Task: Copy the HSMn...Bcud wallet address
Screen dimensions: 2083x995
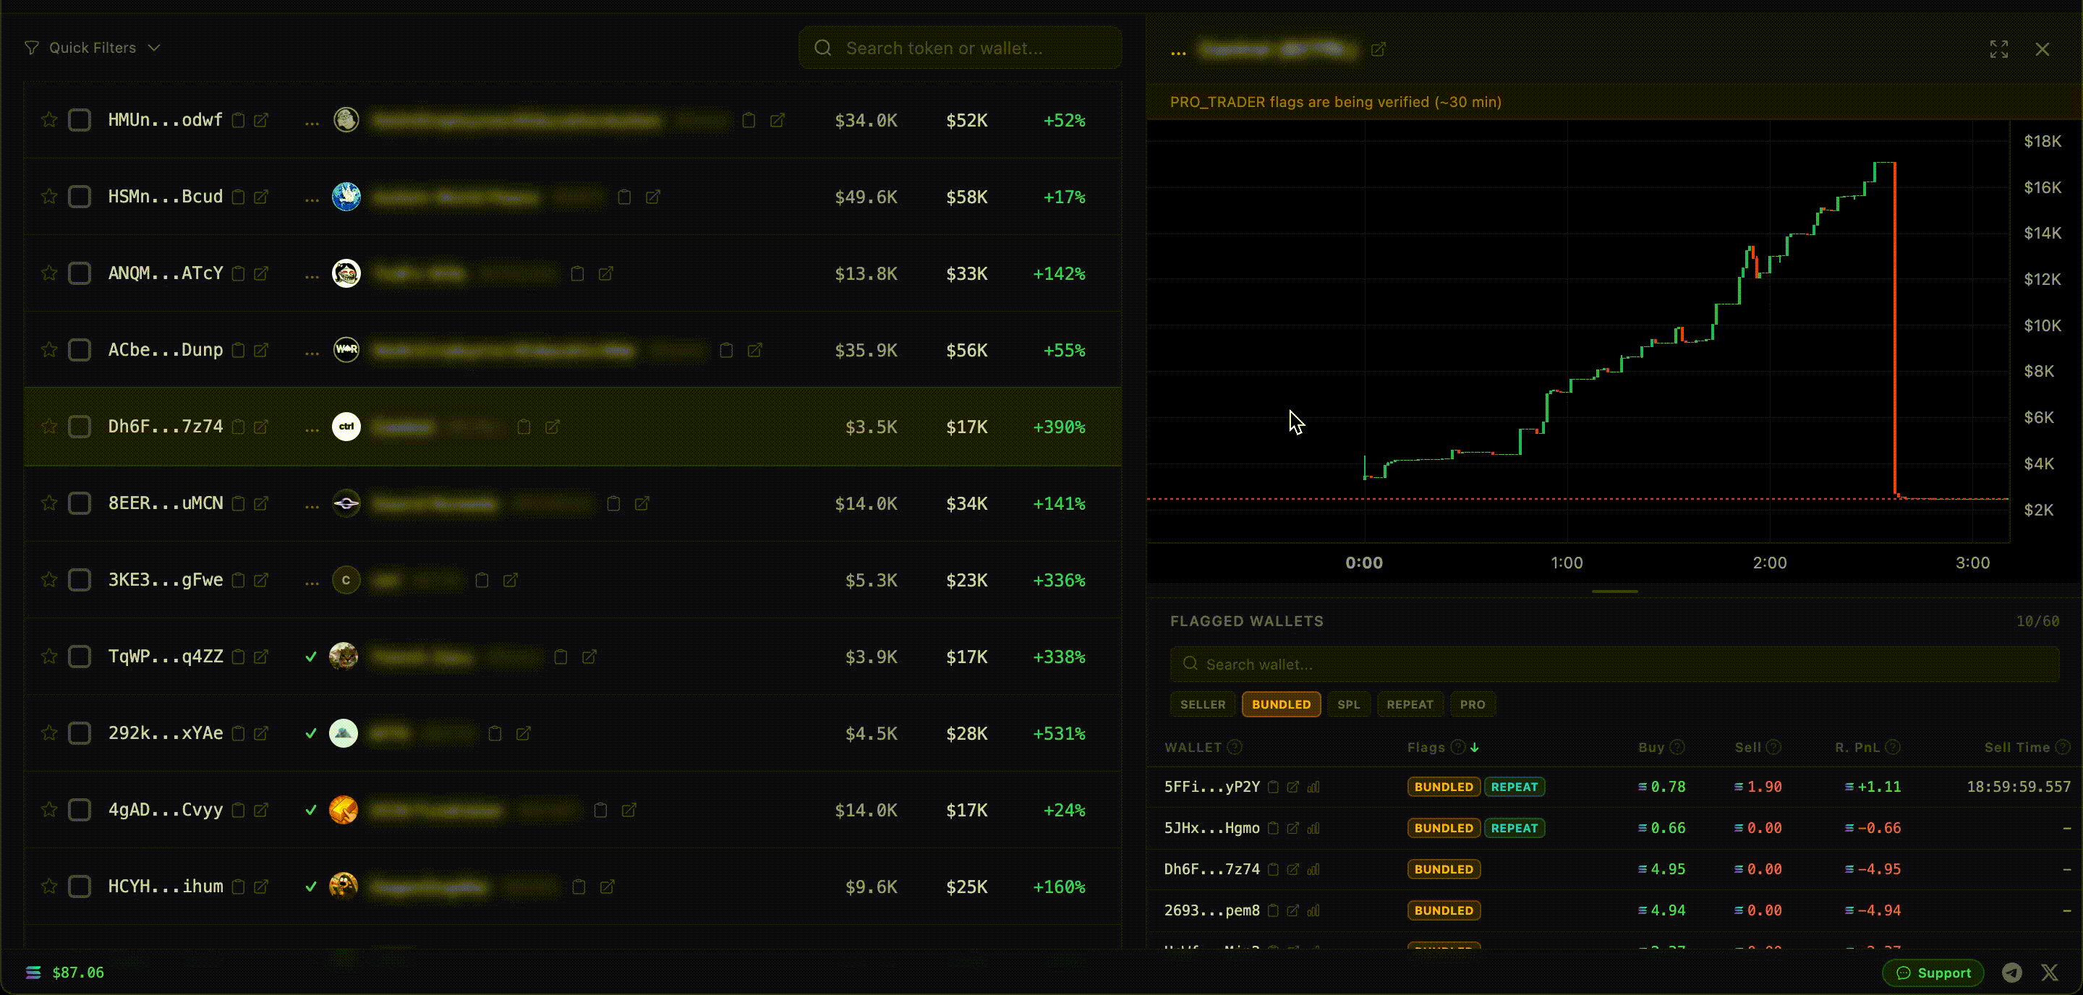Action: tap(239, 197)
